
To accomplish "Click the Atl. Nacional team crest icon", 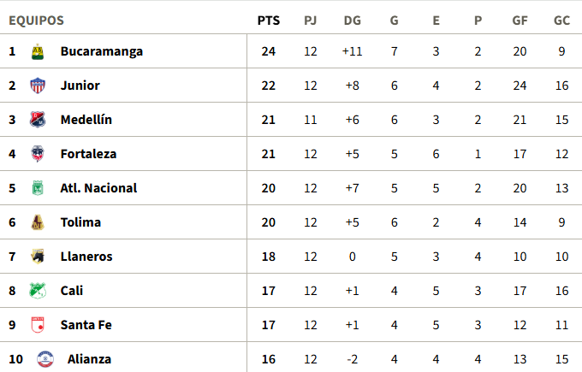I will point(38,188).
